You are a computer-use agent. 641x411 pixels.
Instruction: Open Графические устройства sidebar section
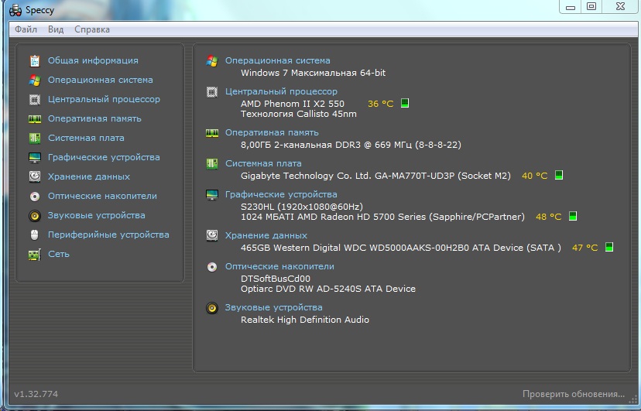point(104,157)
